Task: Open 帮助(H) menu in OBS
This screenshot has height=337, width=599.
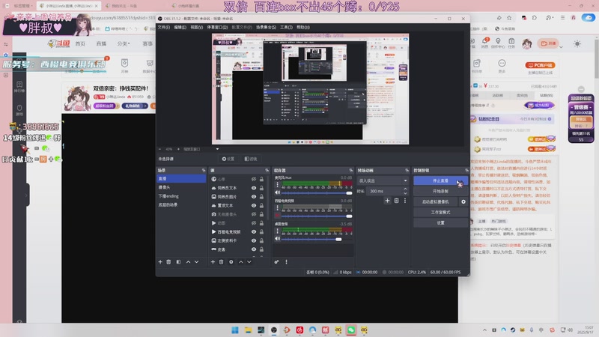Action: [303, 27]
